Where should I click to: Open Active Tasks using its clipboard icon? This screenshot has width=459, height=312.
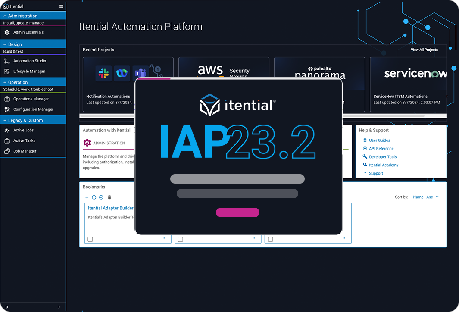[7, 141]
